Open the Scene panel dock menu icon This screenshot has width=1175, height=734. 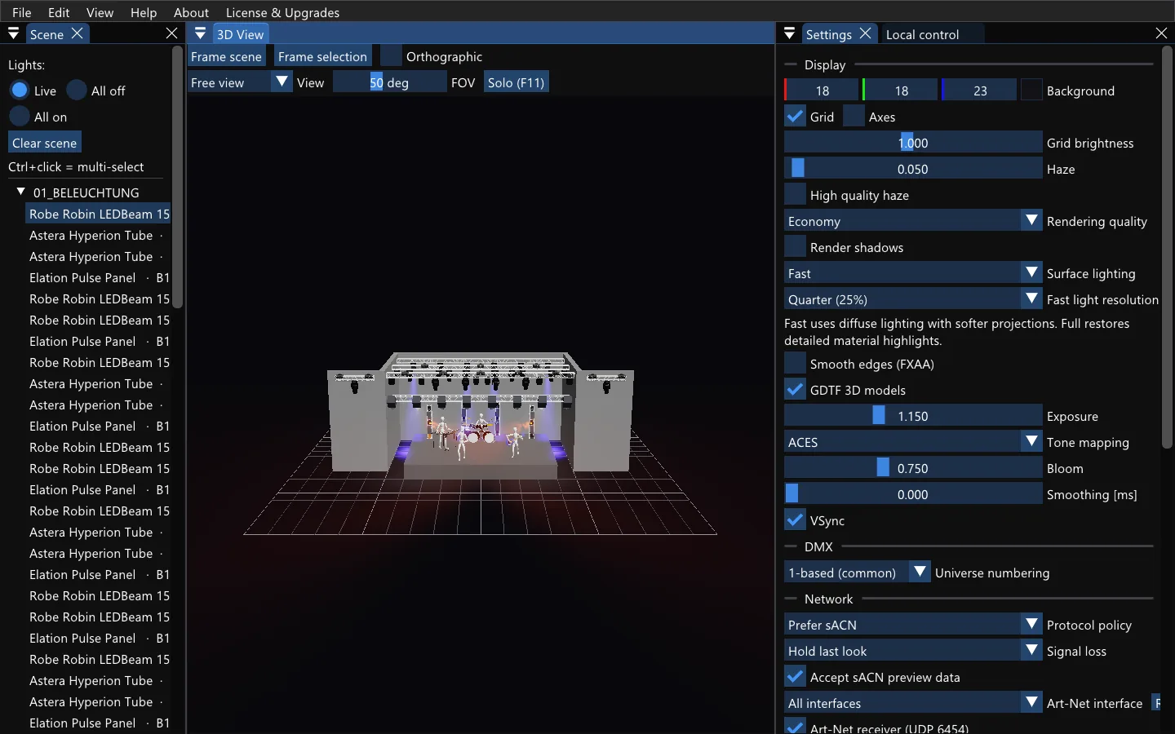coord(13,33)
